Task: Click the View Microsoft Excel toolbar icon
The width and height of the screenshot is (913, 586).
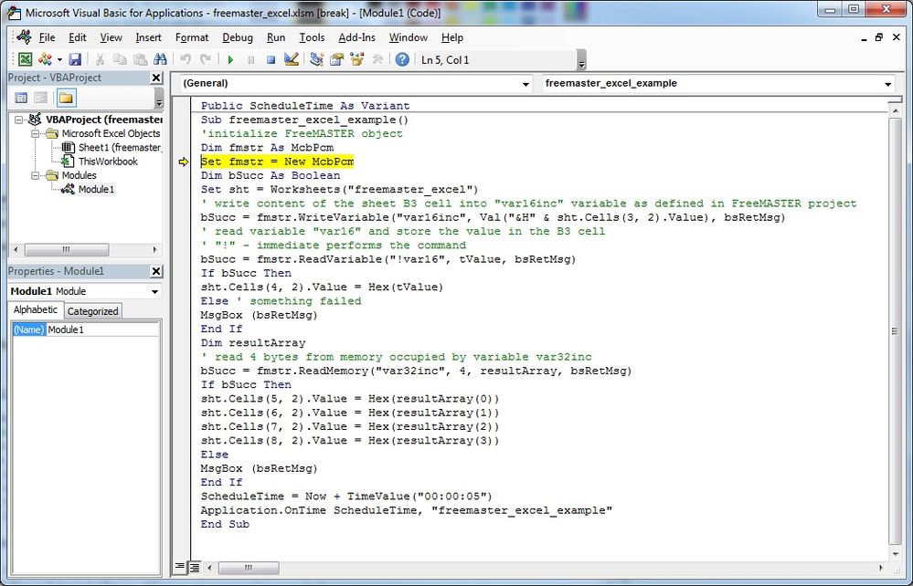Action: (25, 59)
